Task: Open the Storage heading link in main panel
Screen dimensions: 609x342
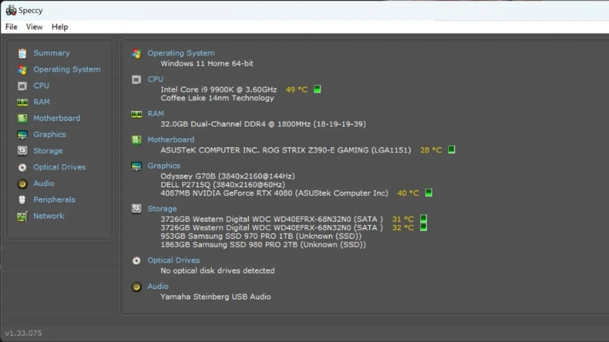Action: [x=161, y=208]
